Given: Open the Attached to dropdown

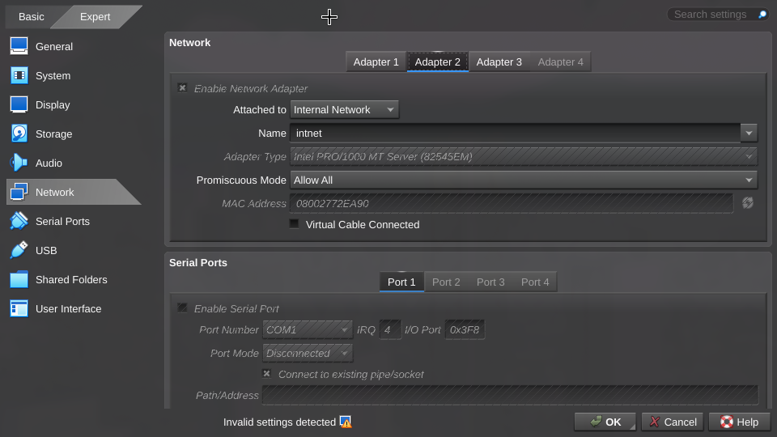Looking at the screenshot, I should click(345, 109).
